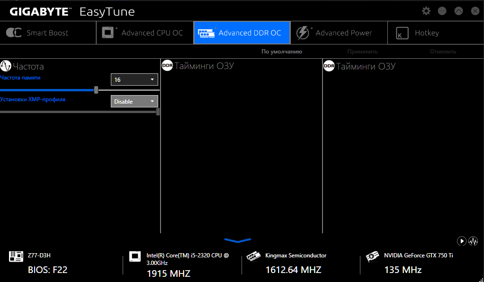The height and width of the screenshot is (282, 484).
Task: Close EasyTune with the X button
Action: point(475,11)
